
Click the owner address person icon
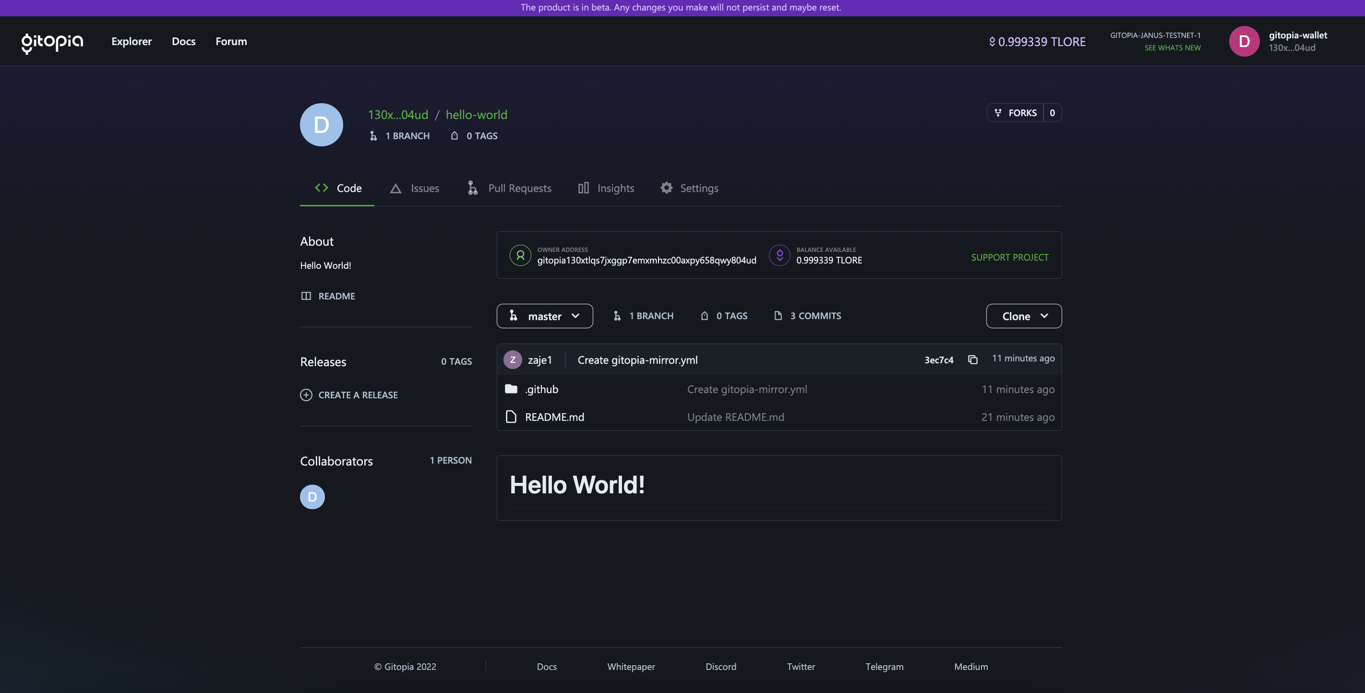tap(520, 255)
